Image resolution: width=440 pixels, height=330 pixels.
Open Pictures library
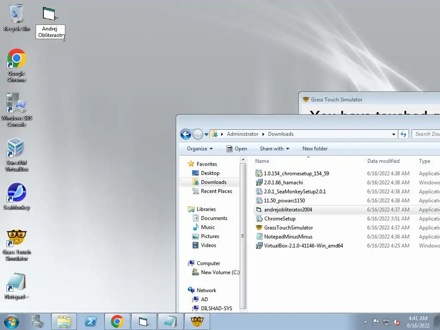point(210,236)
